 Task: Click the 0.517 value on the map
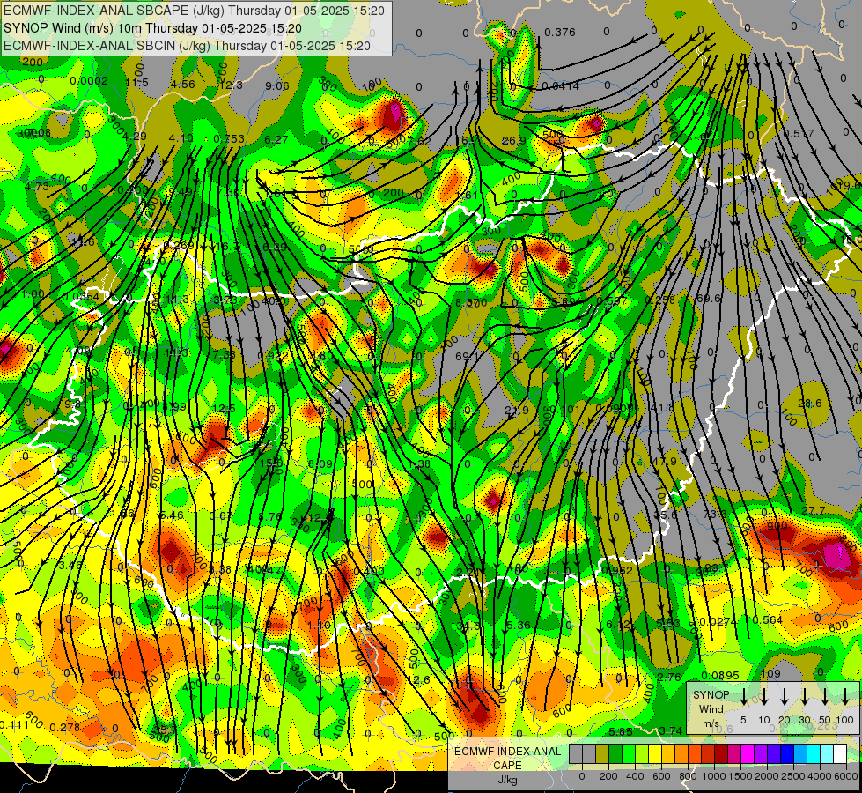pos(799,134)
